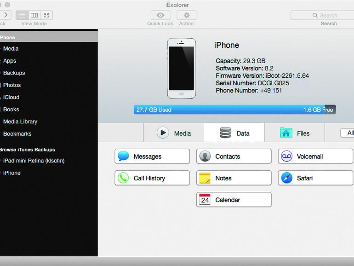Click the green Call History phone icon
The height and width of the screenshot is (266, 354).
tap(123, 178)
